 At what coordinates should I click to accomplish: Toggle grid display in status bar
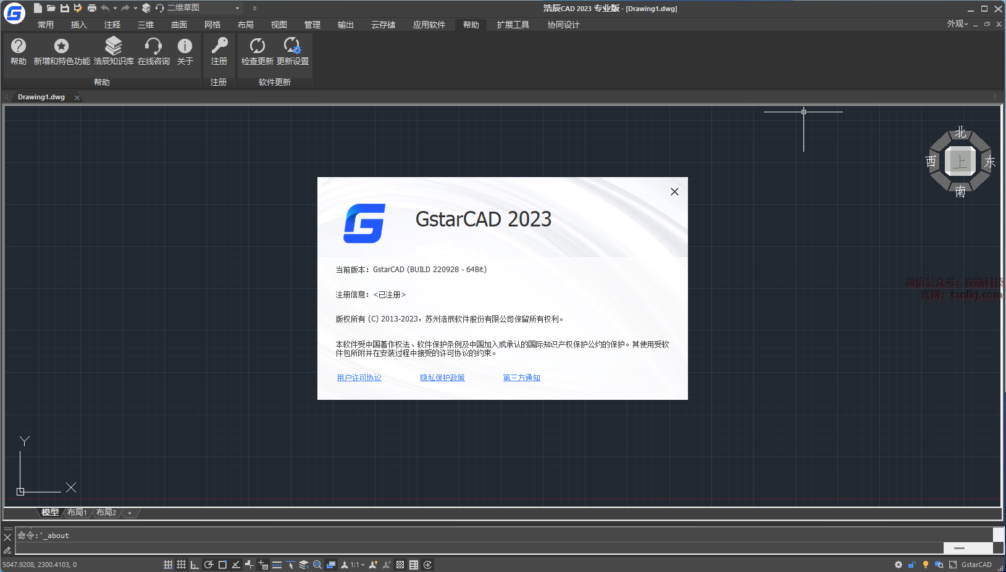[181, 565]
